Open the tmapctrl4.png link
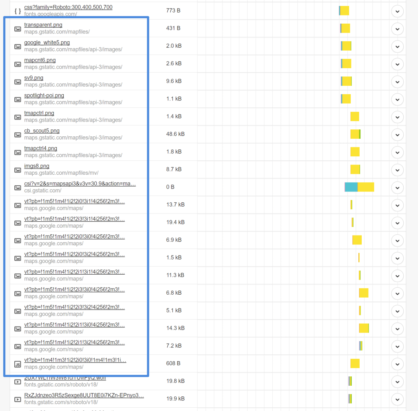The width and height of the screenshot is (418, 411). [41, 148]
